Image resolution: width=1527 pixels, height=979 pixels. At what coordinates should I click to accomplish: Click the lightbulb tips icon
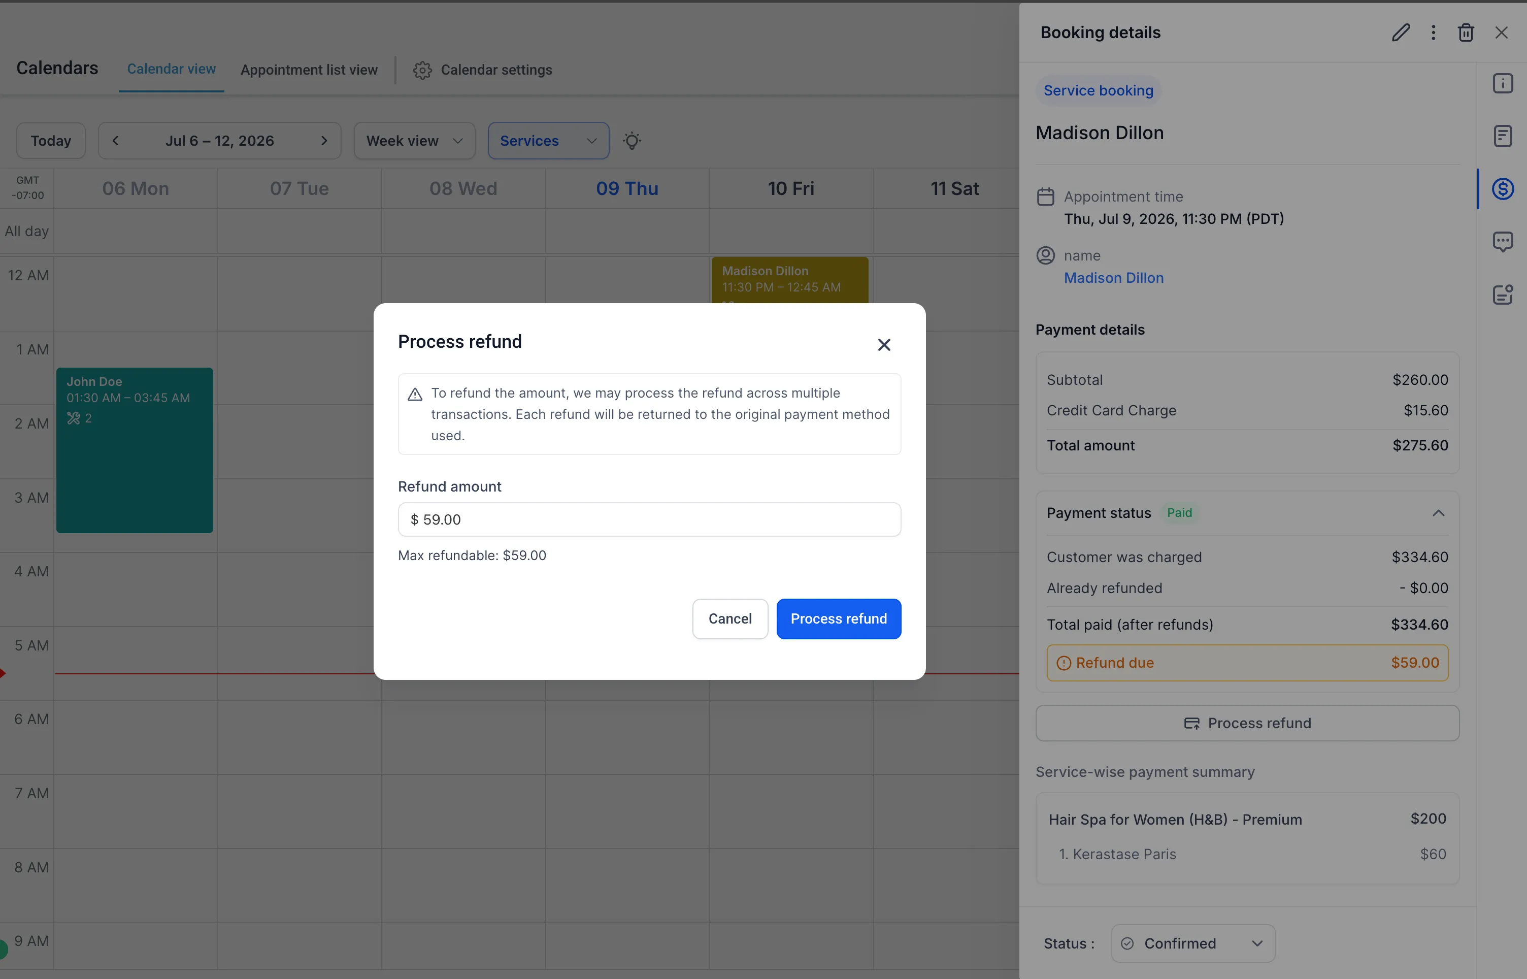pyautogui.click(x=632, y=141)
